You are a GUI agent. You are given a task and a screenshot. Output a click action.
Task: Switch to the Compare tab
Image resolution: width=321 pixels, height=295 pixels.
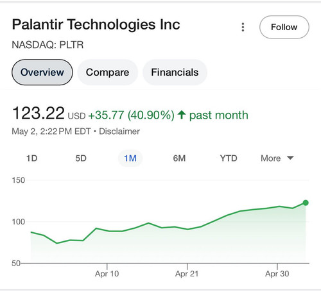click(107, 72)
